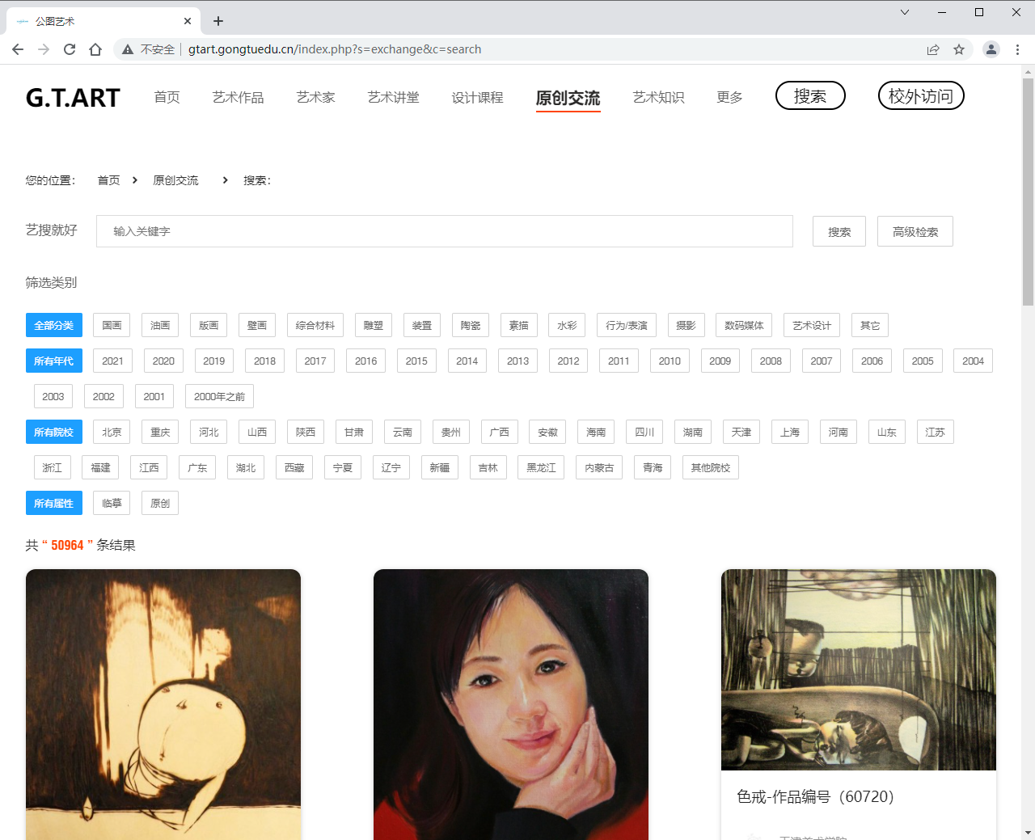Click the browser back arrow
This screenshot has height=840, width=1035.
18,49
